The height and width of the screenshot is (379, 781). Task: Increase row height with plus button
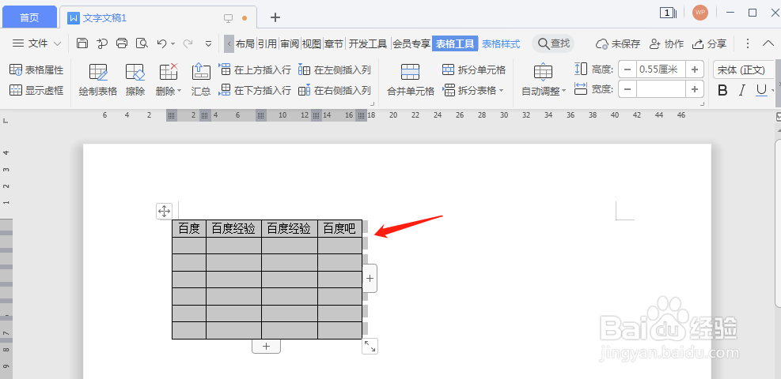[694, 69]
